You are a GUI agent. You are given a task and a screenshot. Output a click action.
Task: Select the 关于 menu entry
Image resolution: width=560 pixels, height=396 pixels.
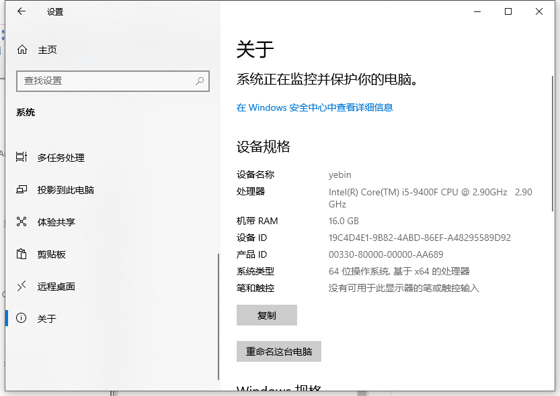51,319
